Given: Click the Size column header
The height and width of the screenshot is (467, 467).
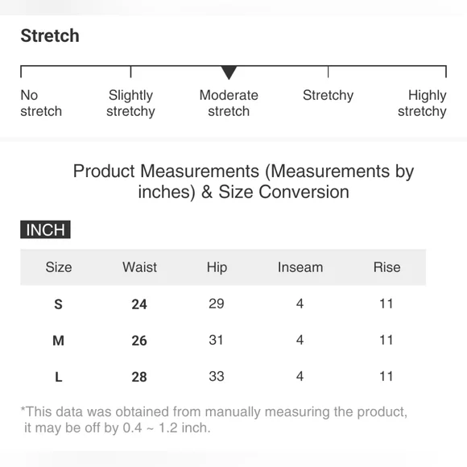Looking at the screenshot, I should 59,267.
